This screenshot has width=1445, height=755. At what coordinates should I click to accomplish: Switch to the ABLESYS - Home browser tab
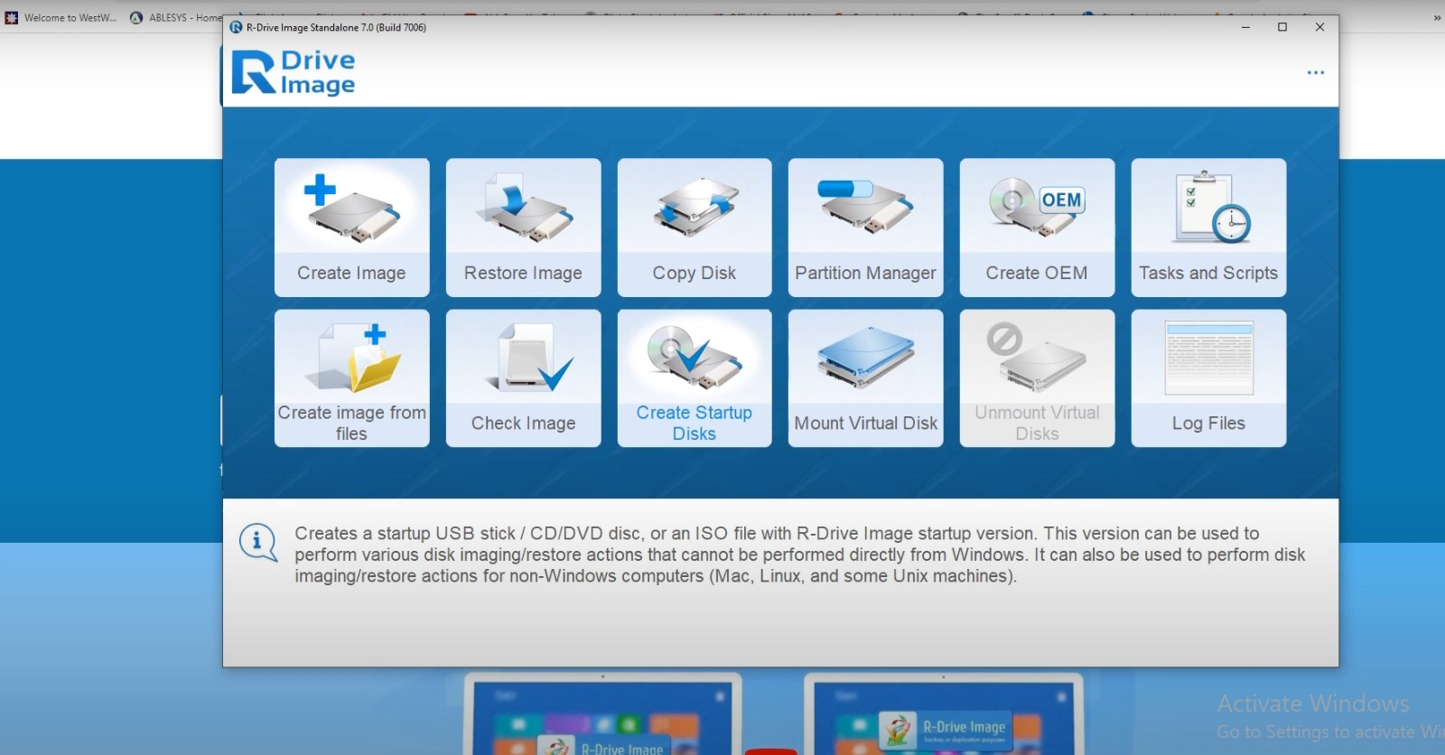(x=175, y=17)
